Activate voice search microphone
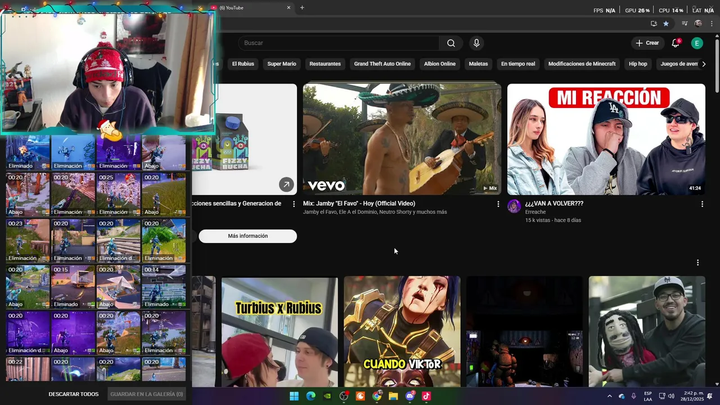Image resolution: width=720 pixels, height=405 pixels. tap(476, 43)
